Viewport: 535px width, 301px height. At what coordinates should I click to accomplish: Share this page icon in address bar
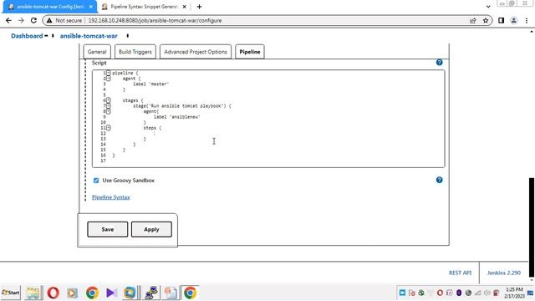click(473, 20)
